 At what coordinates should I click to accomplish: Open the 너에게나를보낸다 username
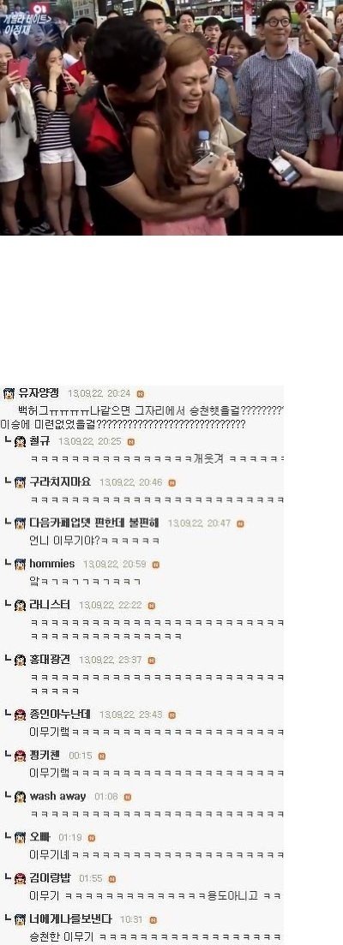tap(70, 919)
